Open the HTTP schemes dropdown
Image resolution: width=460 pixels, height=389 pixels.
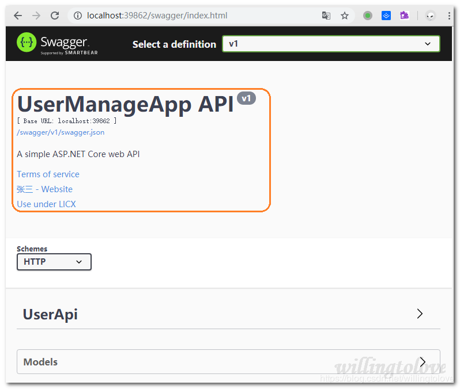tap(54, 262)
